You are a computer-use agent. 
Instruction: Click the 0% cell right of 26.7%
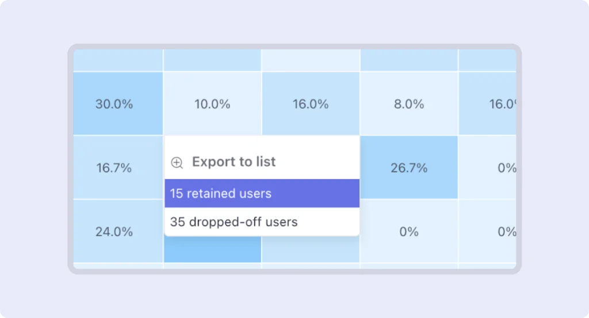pyautogui.click(x=499, y=168)
